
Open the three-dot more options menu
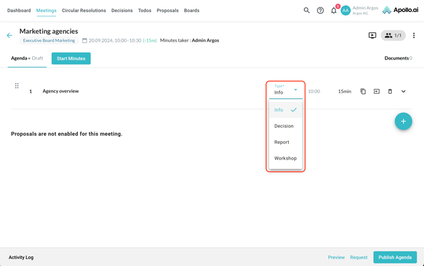[414, 35]
